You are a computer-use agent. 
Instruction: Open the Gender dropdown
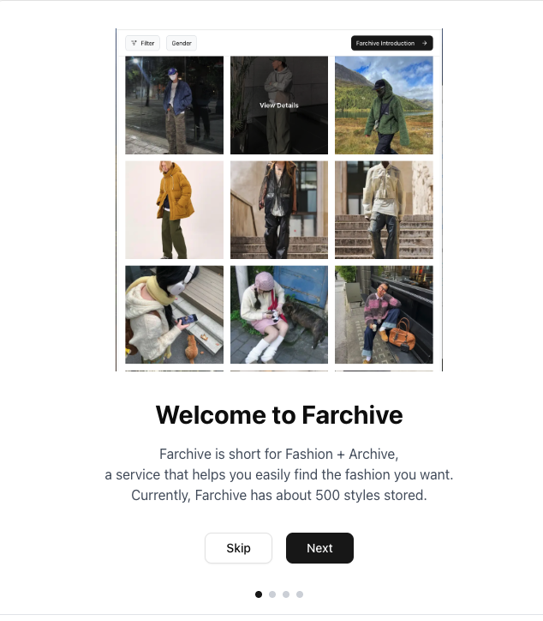182,43
